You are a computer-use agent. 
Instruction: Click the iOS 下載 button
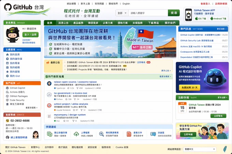201,19
